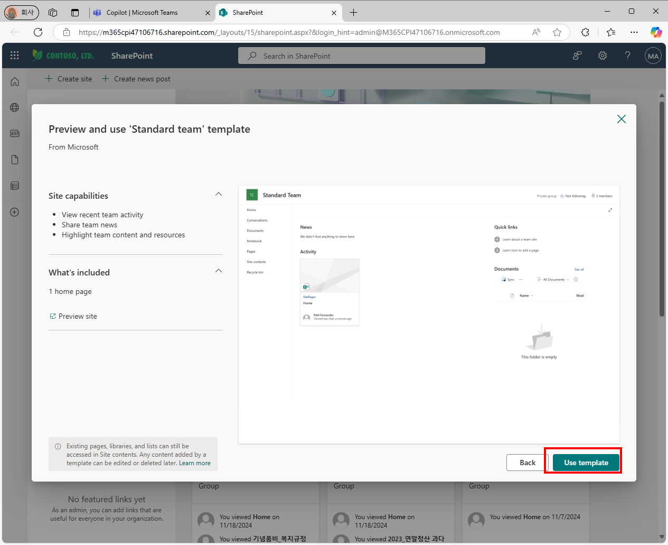
Task: Click the megaphone icon in SharePoint header
Action: (577, 56)
